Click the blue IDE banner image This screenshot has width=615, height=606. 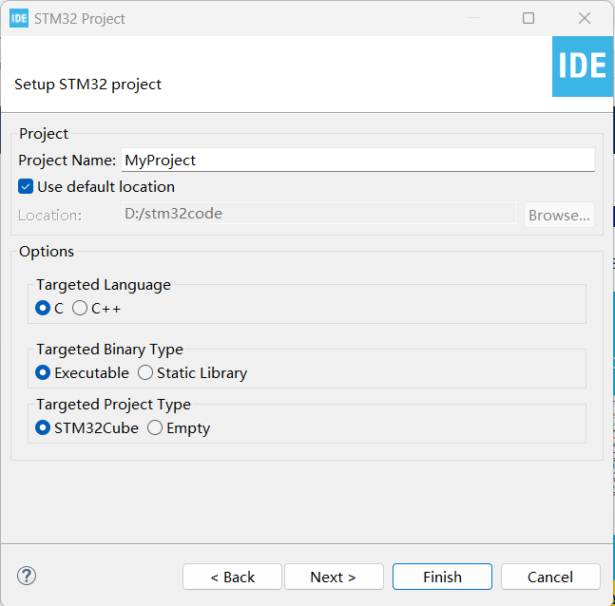tap(583, 66)
